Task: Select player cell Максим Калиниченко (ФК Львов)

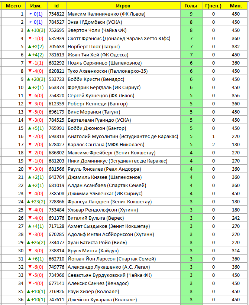Action: click(x=123, y=14)
